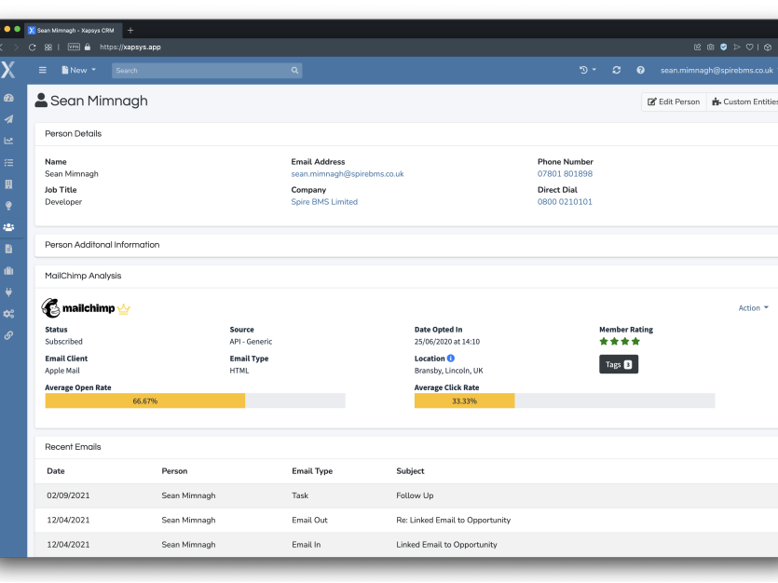778x583 pixels.
Task: Open the account email menu in header
Action: [x=717, y=71]
